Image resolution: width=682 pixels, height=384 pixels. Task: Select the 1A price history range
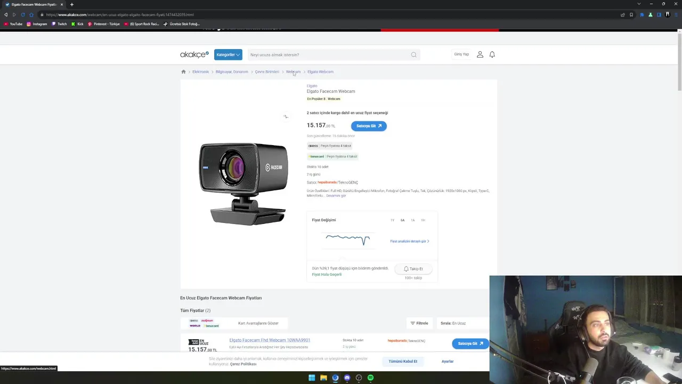pos(413,220)
